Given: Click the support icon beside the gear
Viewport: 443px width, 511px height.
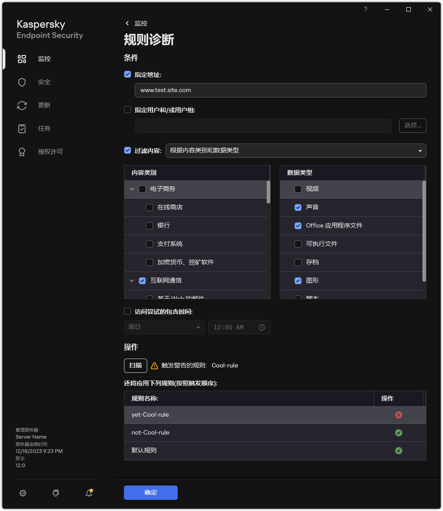Looking at the screenshot, I should pos(55,493).
